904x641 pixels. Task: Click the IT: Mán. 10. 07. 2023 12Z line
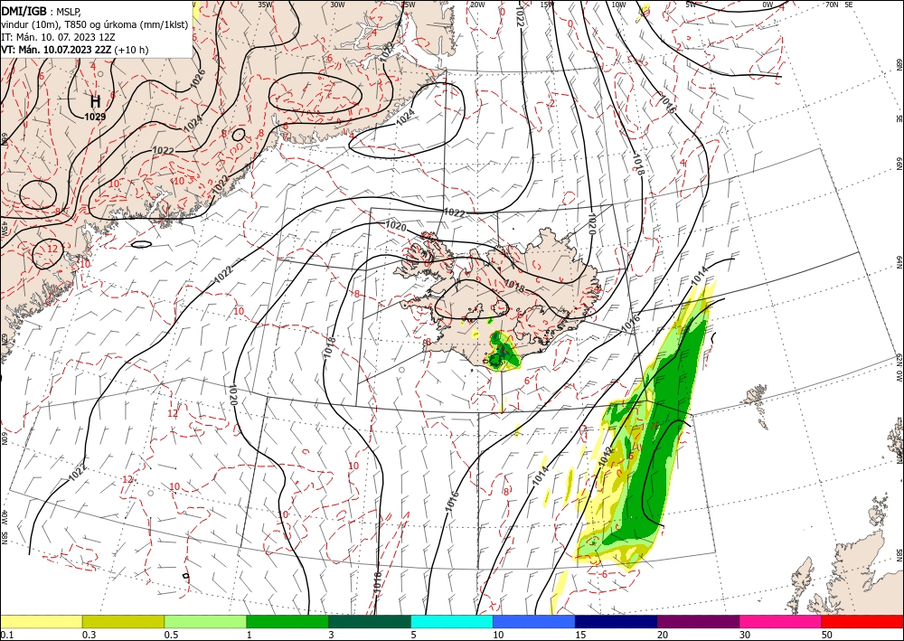pyautogui.click(x=58, y=37)
